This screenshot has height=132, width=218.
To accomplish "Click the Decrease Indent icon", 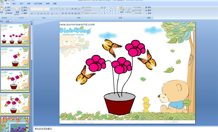I will [72, 9].
